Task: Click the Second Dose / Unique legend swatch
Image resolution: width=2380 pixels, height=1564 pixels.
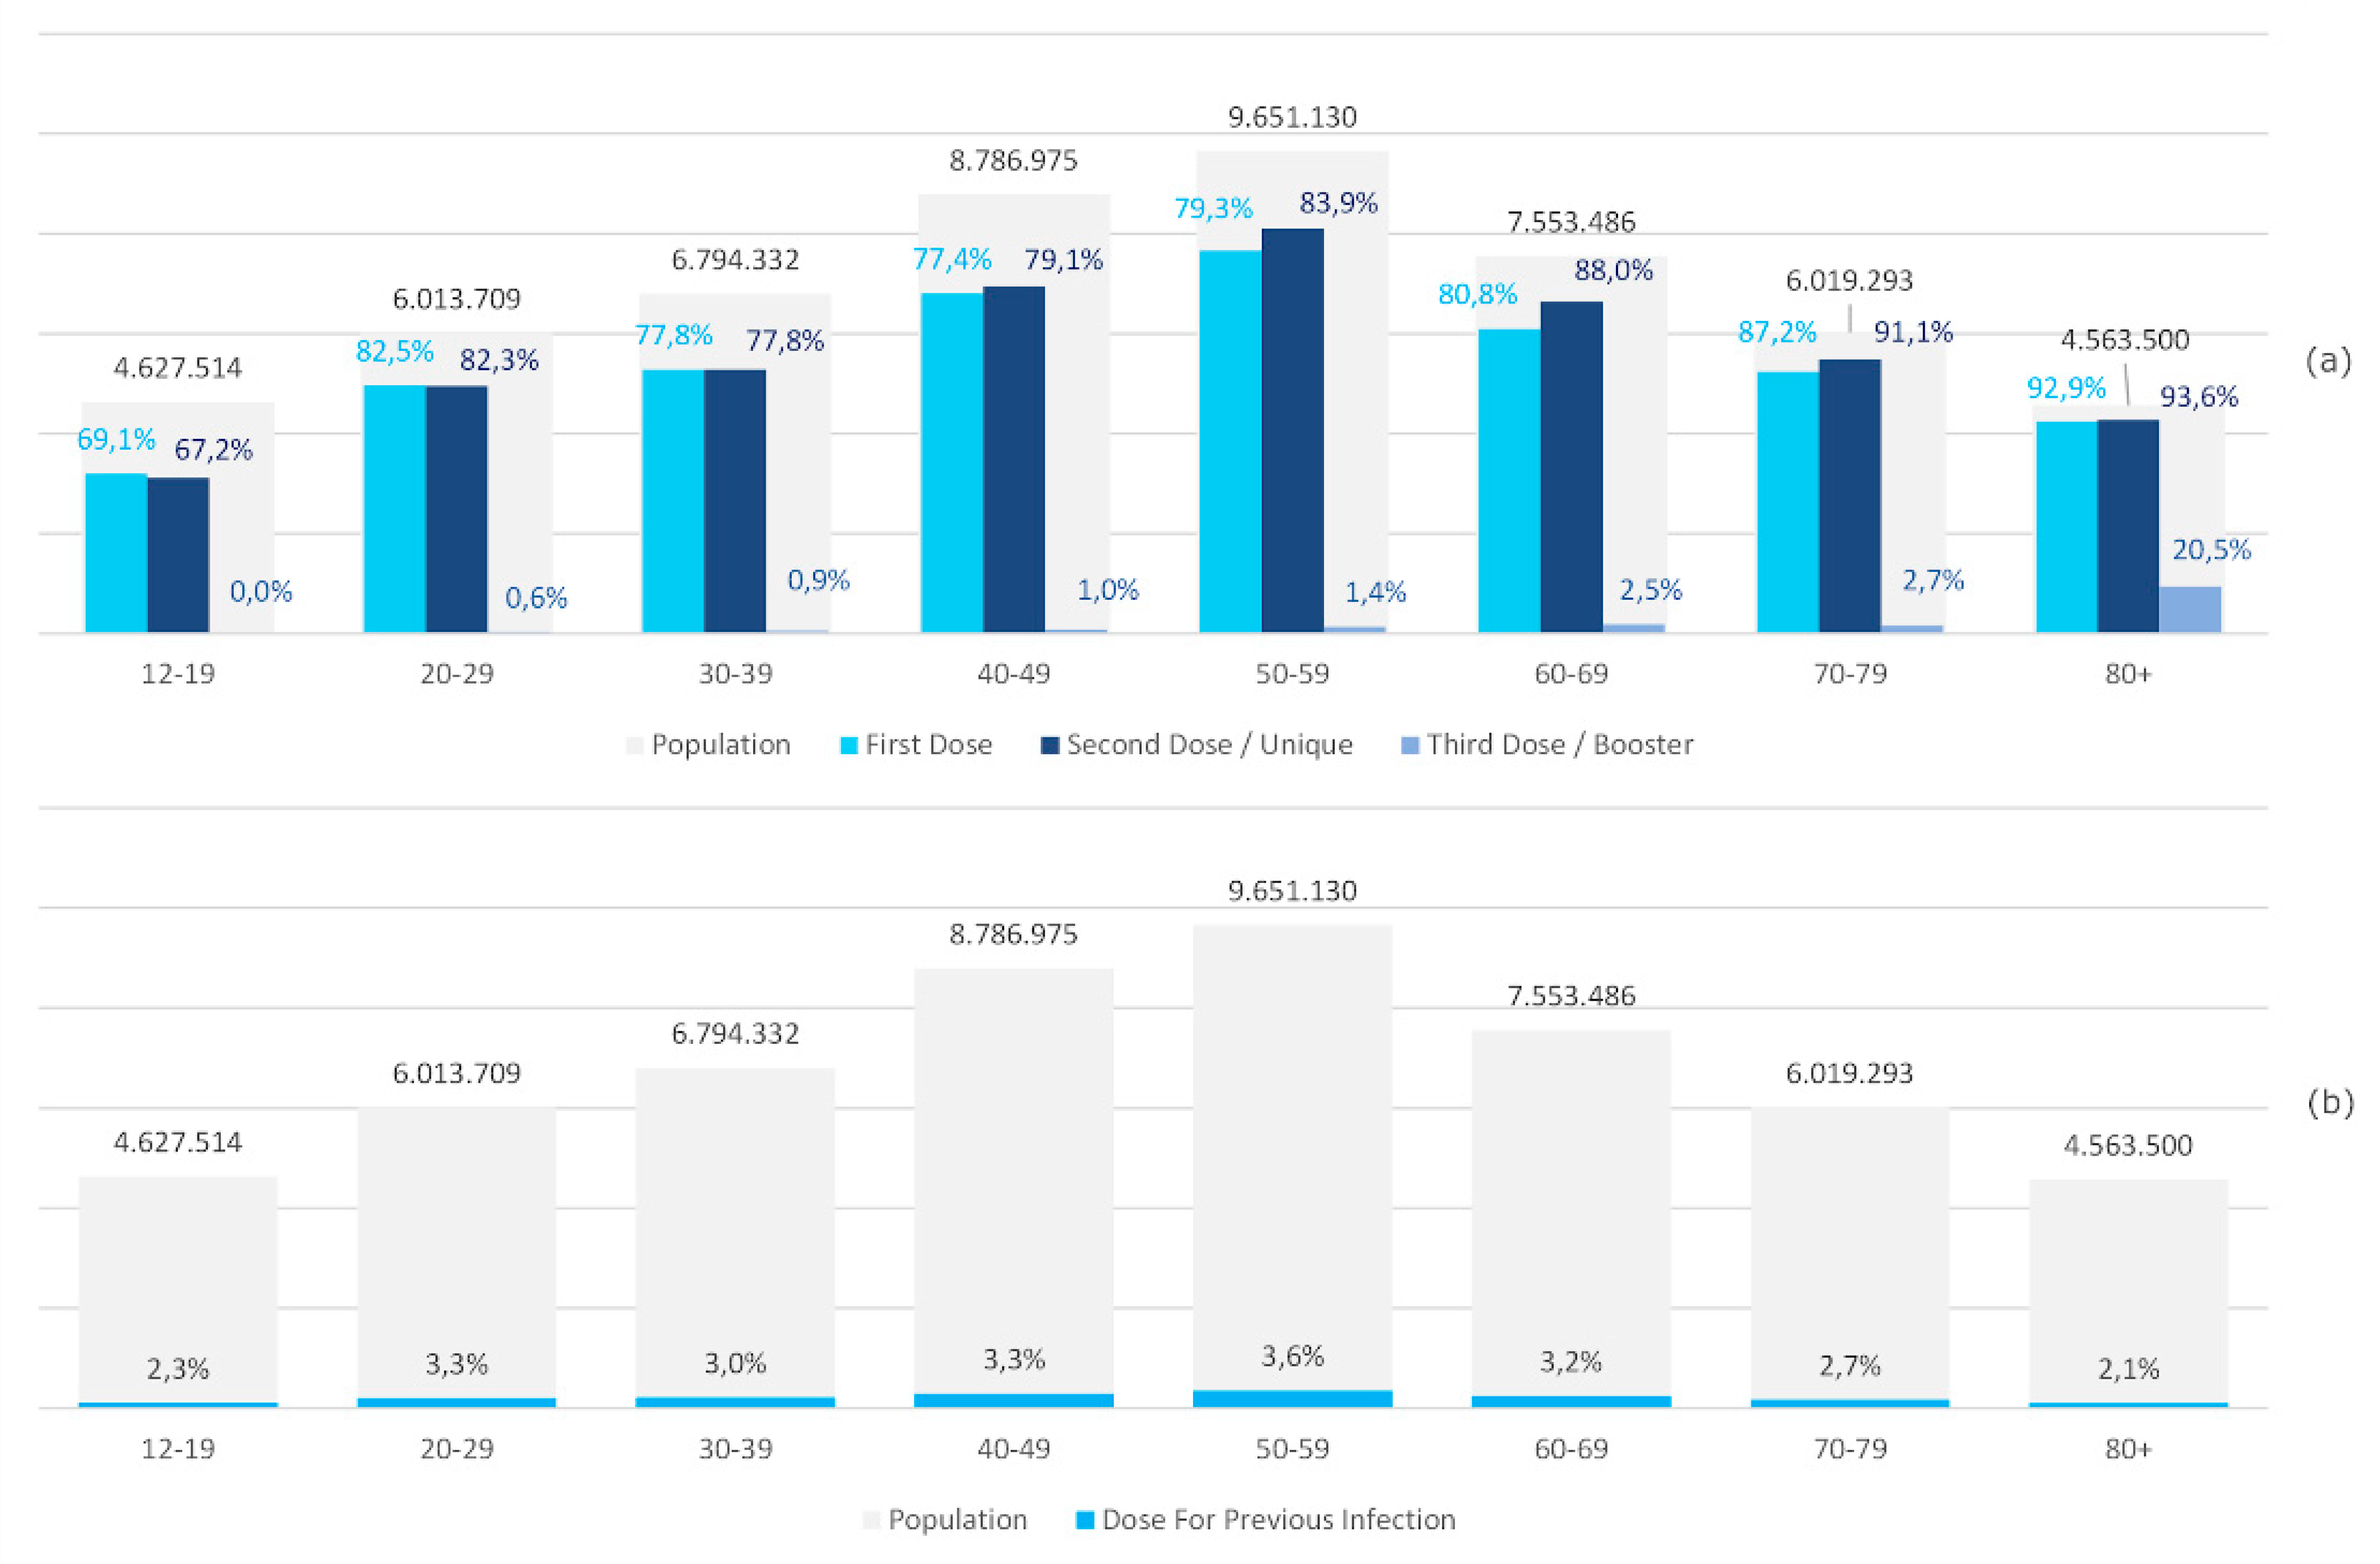Action: tap(1050, 745)
